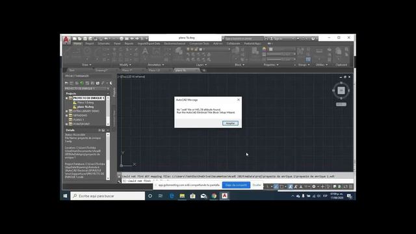The width and height of the screenshot is (416, 234).
Task: Click Ocultar link in sharing bar
Action: pos(257,185)
